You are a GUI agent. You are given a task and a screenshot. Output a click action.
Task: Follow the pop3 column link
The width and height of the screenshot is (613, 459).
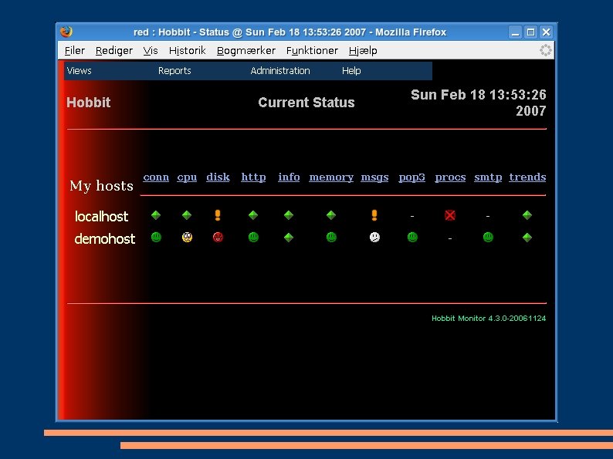click(411, 177)
